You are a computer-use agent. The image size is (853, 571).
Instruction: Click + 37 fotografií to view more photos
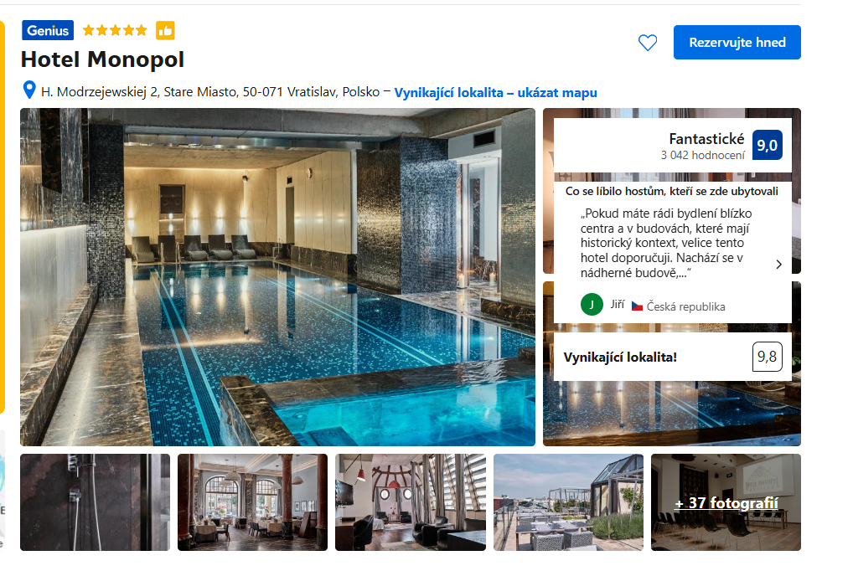point(726,503)
